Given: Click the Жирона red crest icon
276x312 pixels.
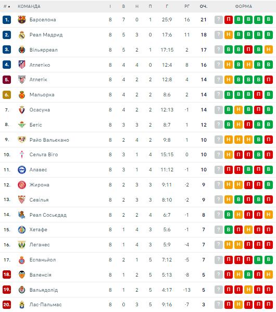Looking at the screenshot, I should point(22,185).
